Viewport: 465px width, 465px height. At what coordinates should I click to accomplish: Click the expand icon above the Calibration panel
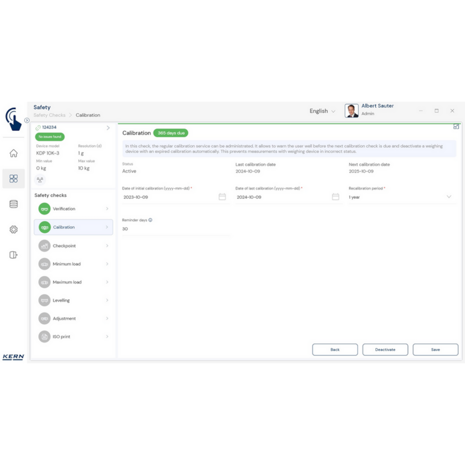click(456, 127)
